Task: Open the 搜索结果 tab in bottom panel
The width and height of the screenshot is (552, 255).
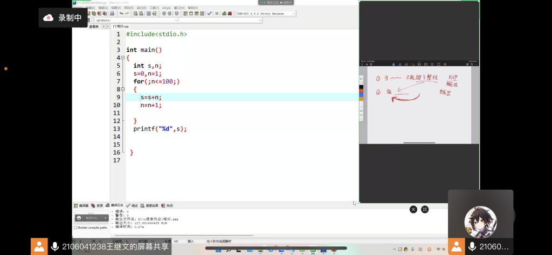Action: 150,205
